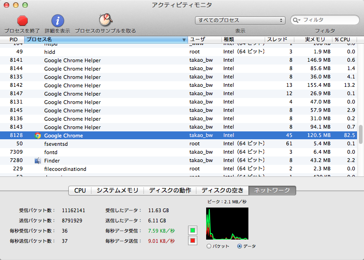Select Google Chrome Helper with PID 8143
364x260 pixels.
tap(178, 127)
